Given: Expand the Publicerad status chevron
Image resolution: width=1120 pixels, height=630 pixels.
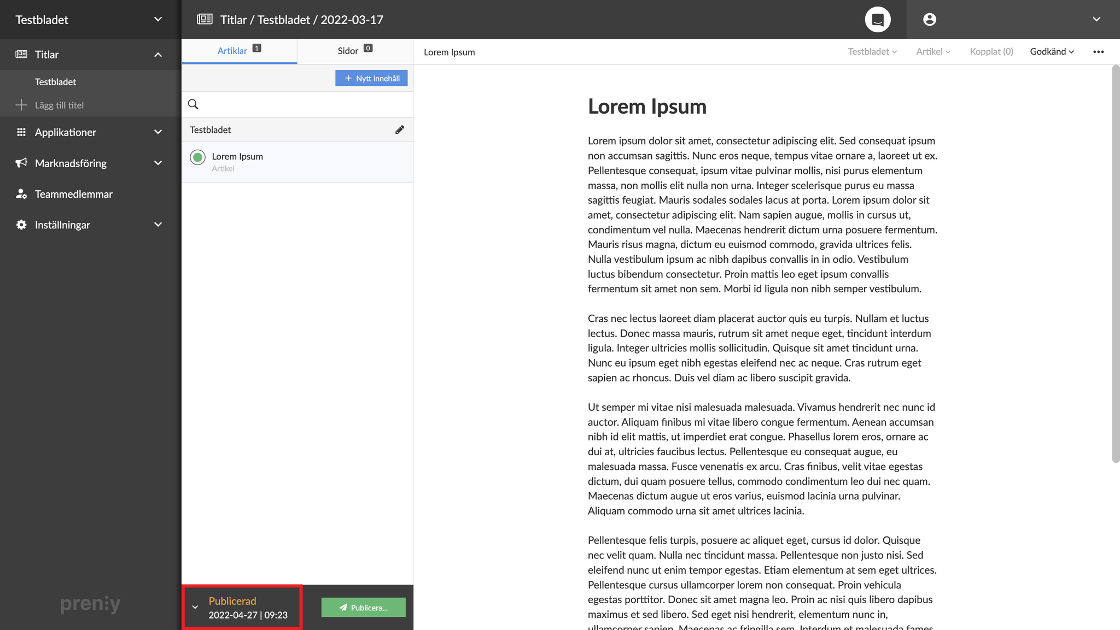Looking at the screenshot, I should tap(195, 607).
